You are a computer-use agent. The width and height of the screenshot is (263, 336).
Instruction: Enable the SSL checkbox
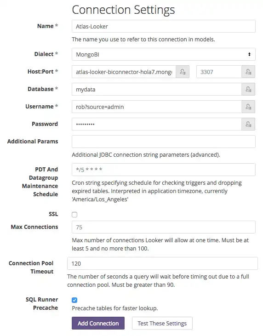(74, 215)
